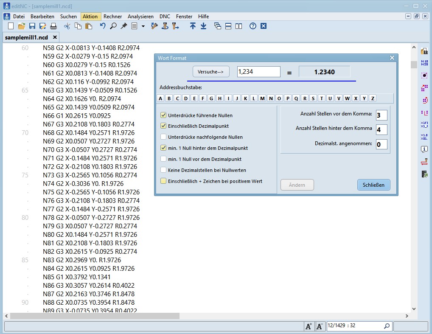432x334 pixels.
Task: Click the Versuche--> button
Action: click(x=211, y=71)
